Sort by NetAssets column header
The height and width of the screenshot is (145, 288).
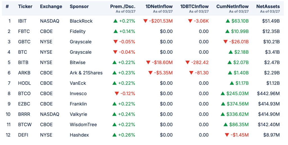268,6
